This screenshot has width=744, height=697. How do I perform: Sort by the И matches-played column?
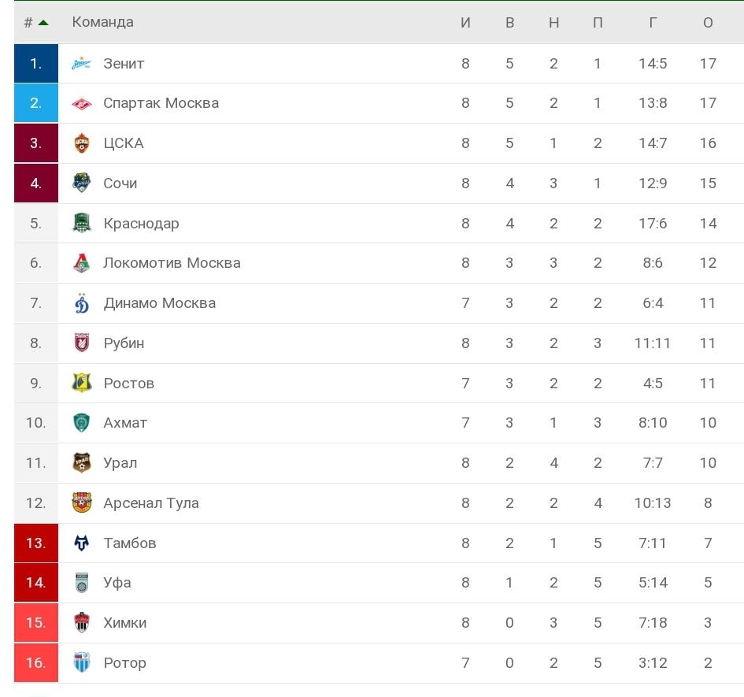pyautogui.click(x=465, y=22)
